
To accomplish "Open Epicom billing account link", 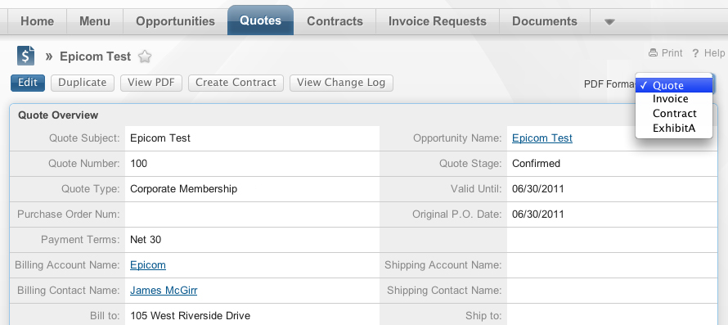I will point(147,265).
